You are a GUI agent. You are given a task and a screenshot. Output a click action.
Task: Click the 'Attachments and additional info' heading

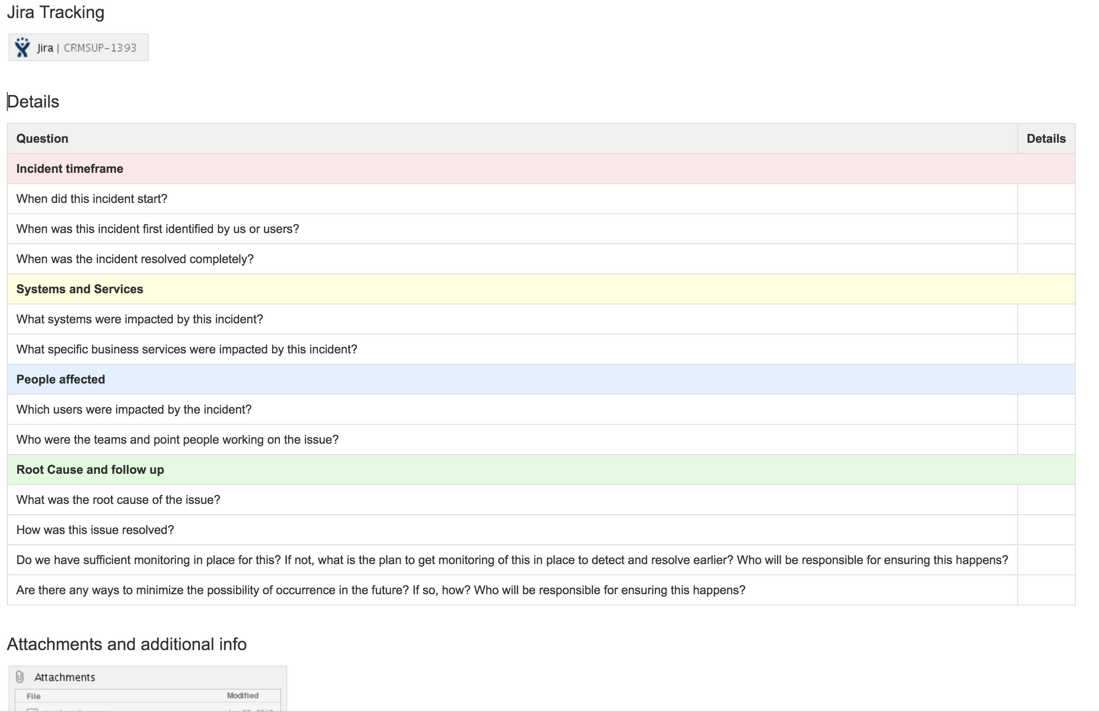tap(126, 644)
